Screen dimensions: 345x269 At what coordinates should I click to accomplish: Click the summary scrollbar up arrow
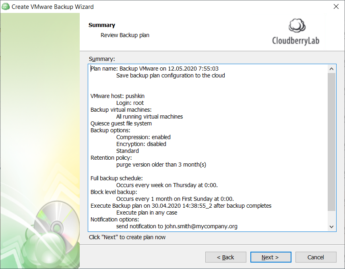pos(332,69)
